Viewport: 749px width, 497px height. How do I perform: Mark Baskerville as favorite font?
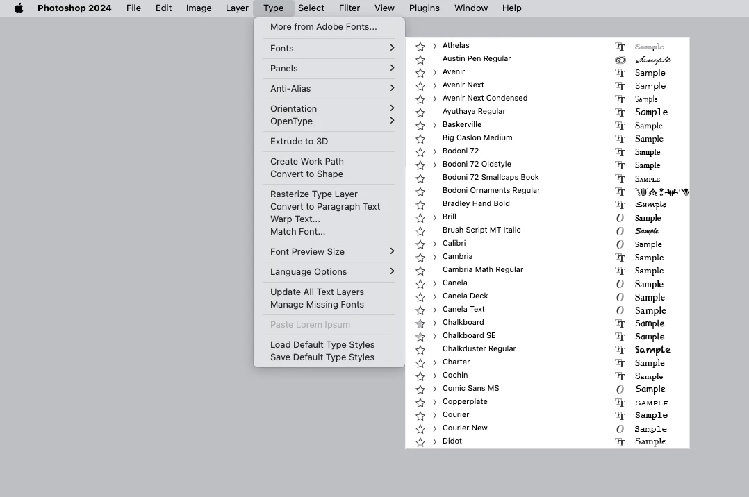420,126
